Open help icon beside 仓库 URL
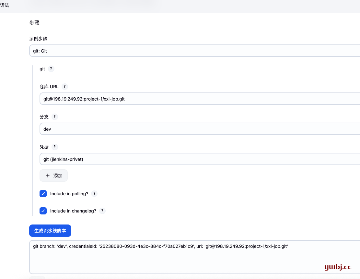Image resolution: width=360 pixels, height=279 pixels. tap(64, 87)
